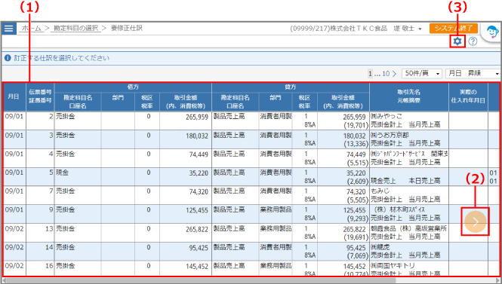Open the gear settings icon
This screenshot has width=502, height=284.
point(457,41)
